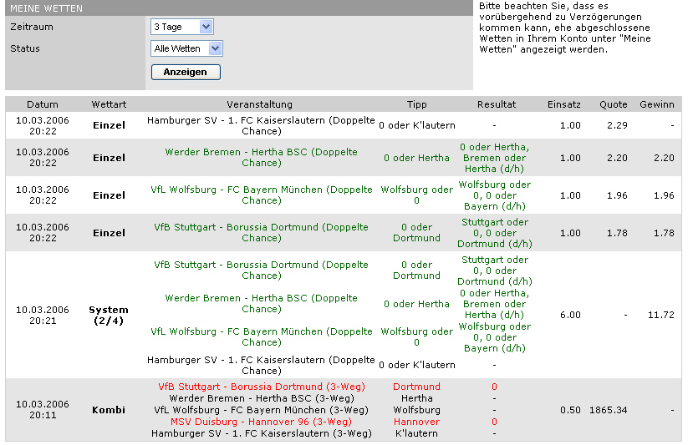Viewport: 688px width, 445px height.
Task: Open the Zeitraum dropdown showing 3 Tage
Action: point(181,27)
